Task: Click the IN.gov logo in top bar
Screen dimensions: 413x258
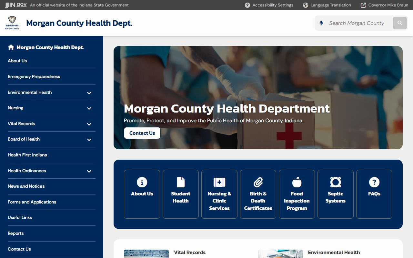Action: (x=16, y=5)
